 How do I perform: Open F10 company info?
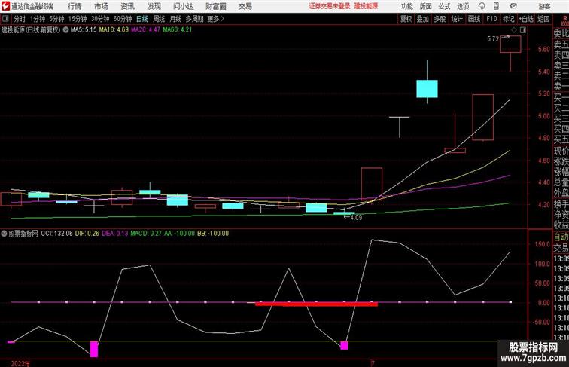[491, 19]
